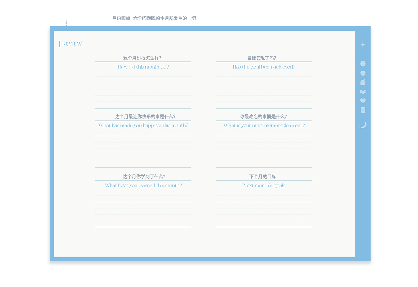Click the 目标实现了吗? heading
This screenshot has width=418, height=287.
[261, 58]
